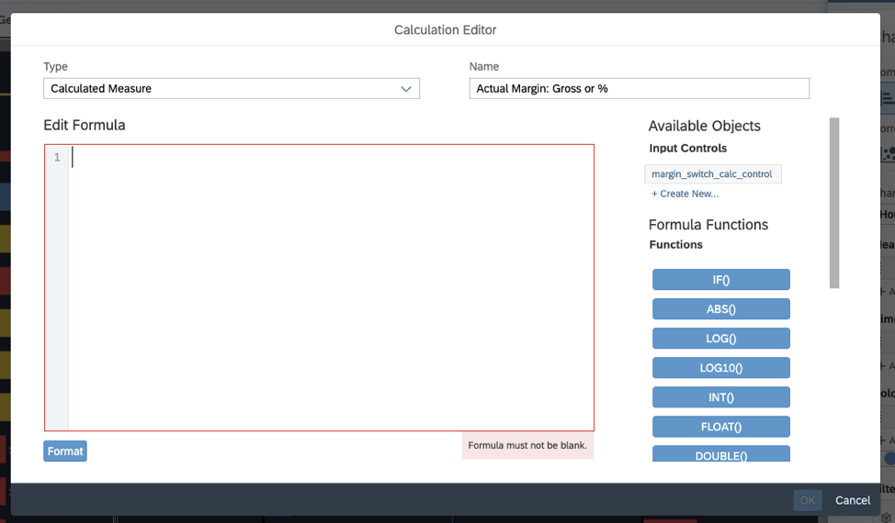Insert the LOG10() function
Screen dimensions: 895x523
[x=721, y=368]
